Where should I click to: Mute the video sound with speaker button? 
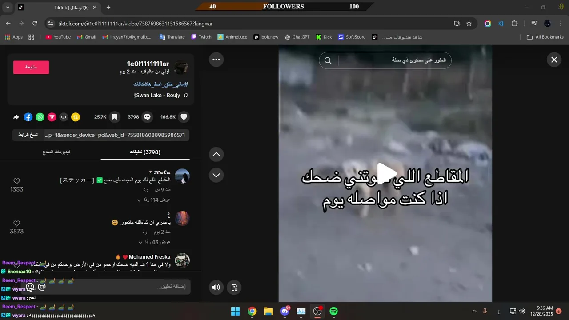pyautogui.click(x=216, y=287)
